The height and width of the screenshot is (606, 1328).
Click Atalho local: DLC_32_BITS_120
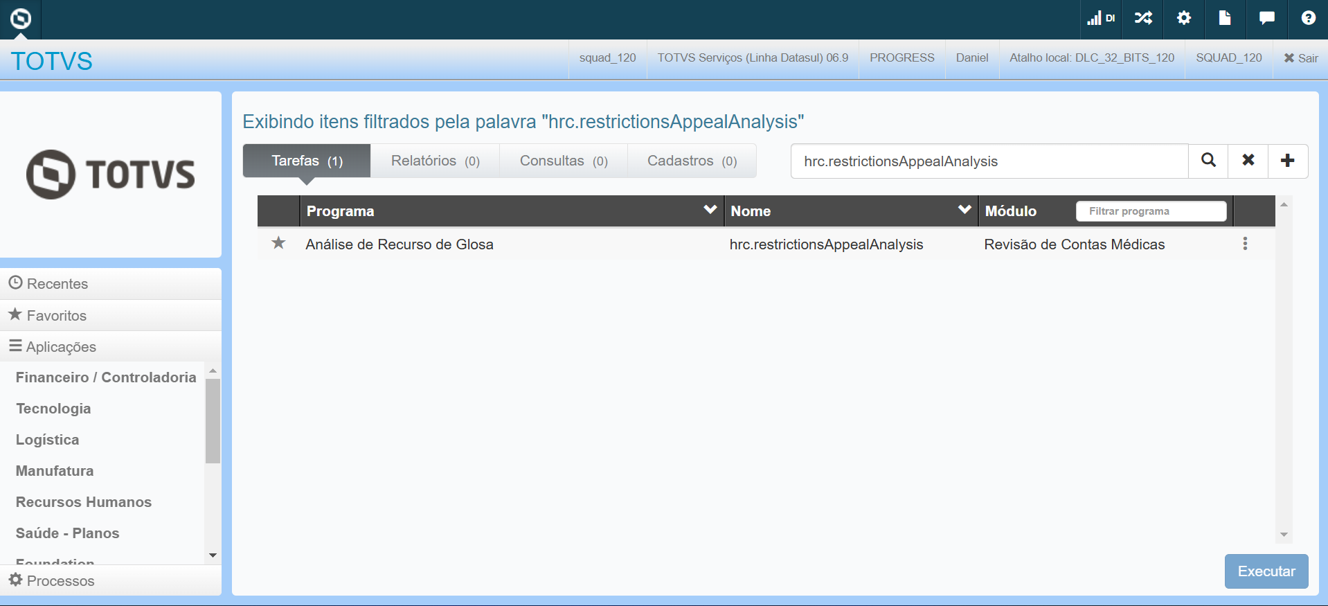1092,58
